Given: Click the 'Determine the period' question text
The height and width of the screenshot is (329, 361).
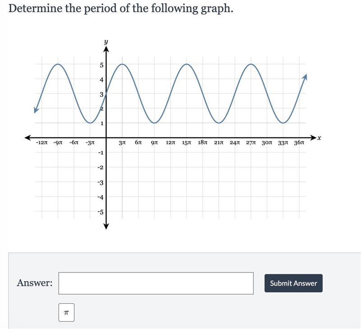Looking at the screenshot, I should click(120, 9).
